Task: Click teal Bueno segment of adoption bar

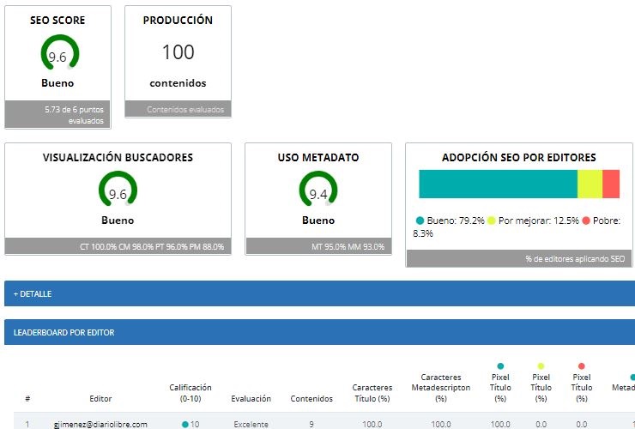Action: [x=498, y=184]
